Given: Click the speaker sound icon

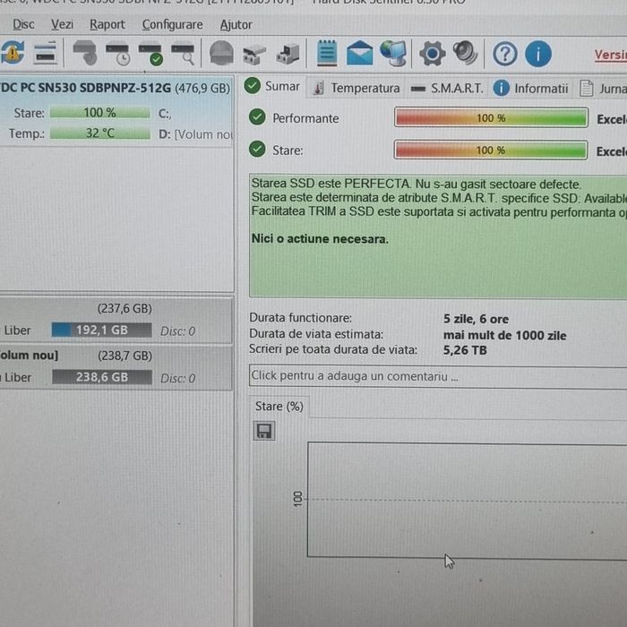Looking at the screenshot, I should 465,53.
